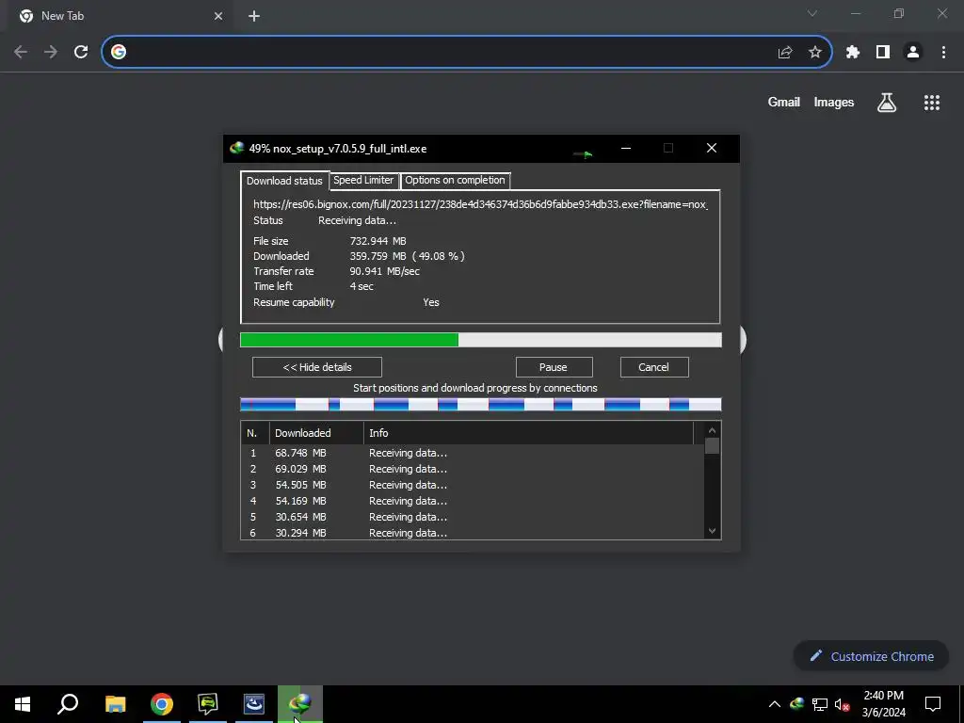The height and width of the screenshot is (723, 964).
Task: Select connection row 30.294 MB
Action: [x=473, y=533]
